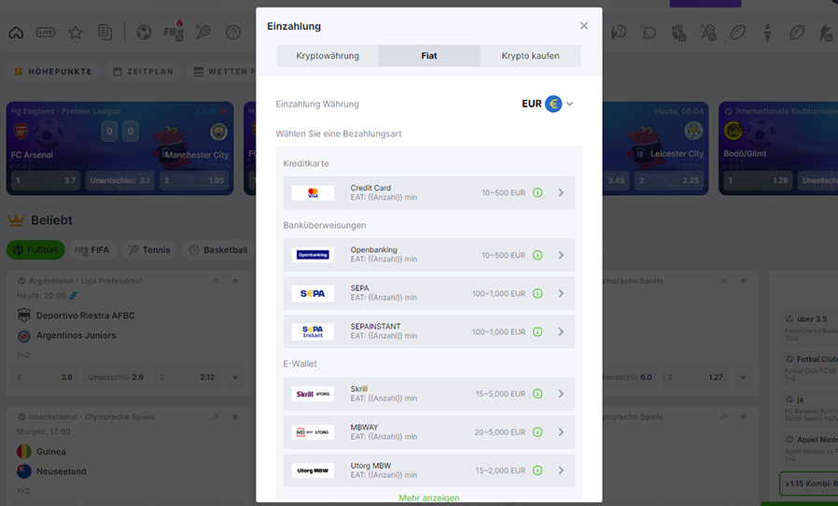Open the EUR currency dropdown
838x506 pixels.
click(547, 104)
